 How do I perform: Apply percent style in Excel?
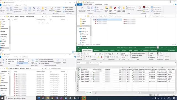[x=125, y=55]
